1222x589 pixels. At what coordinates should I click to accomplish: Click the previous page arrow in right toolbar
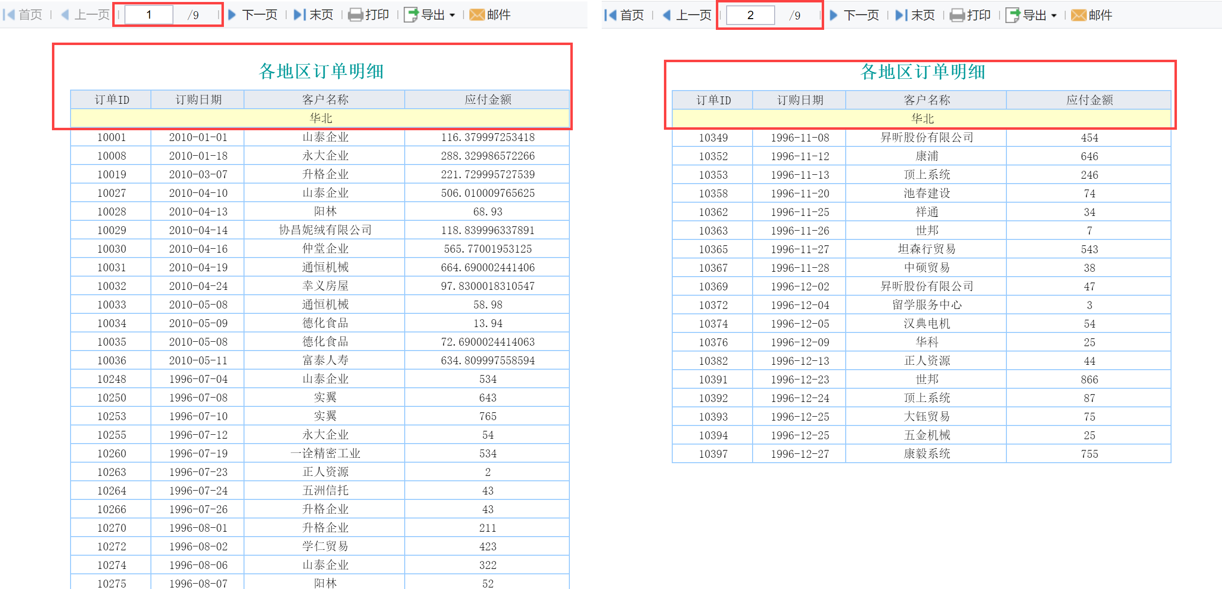click(666, 16)
